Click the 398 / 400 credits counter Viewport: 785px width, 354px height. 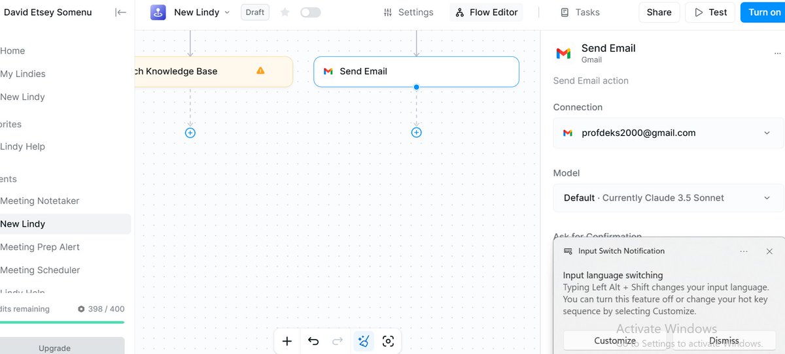pos(101,309)
